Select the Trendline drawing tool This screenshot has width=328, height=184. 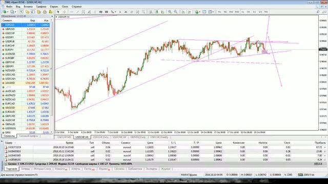pos(77,12)
